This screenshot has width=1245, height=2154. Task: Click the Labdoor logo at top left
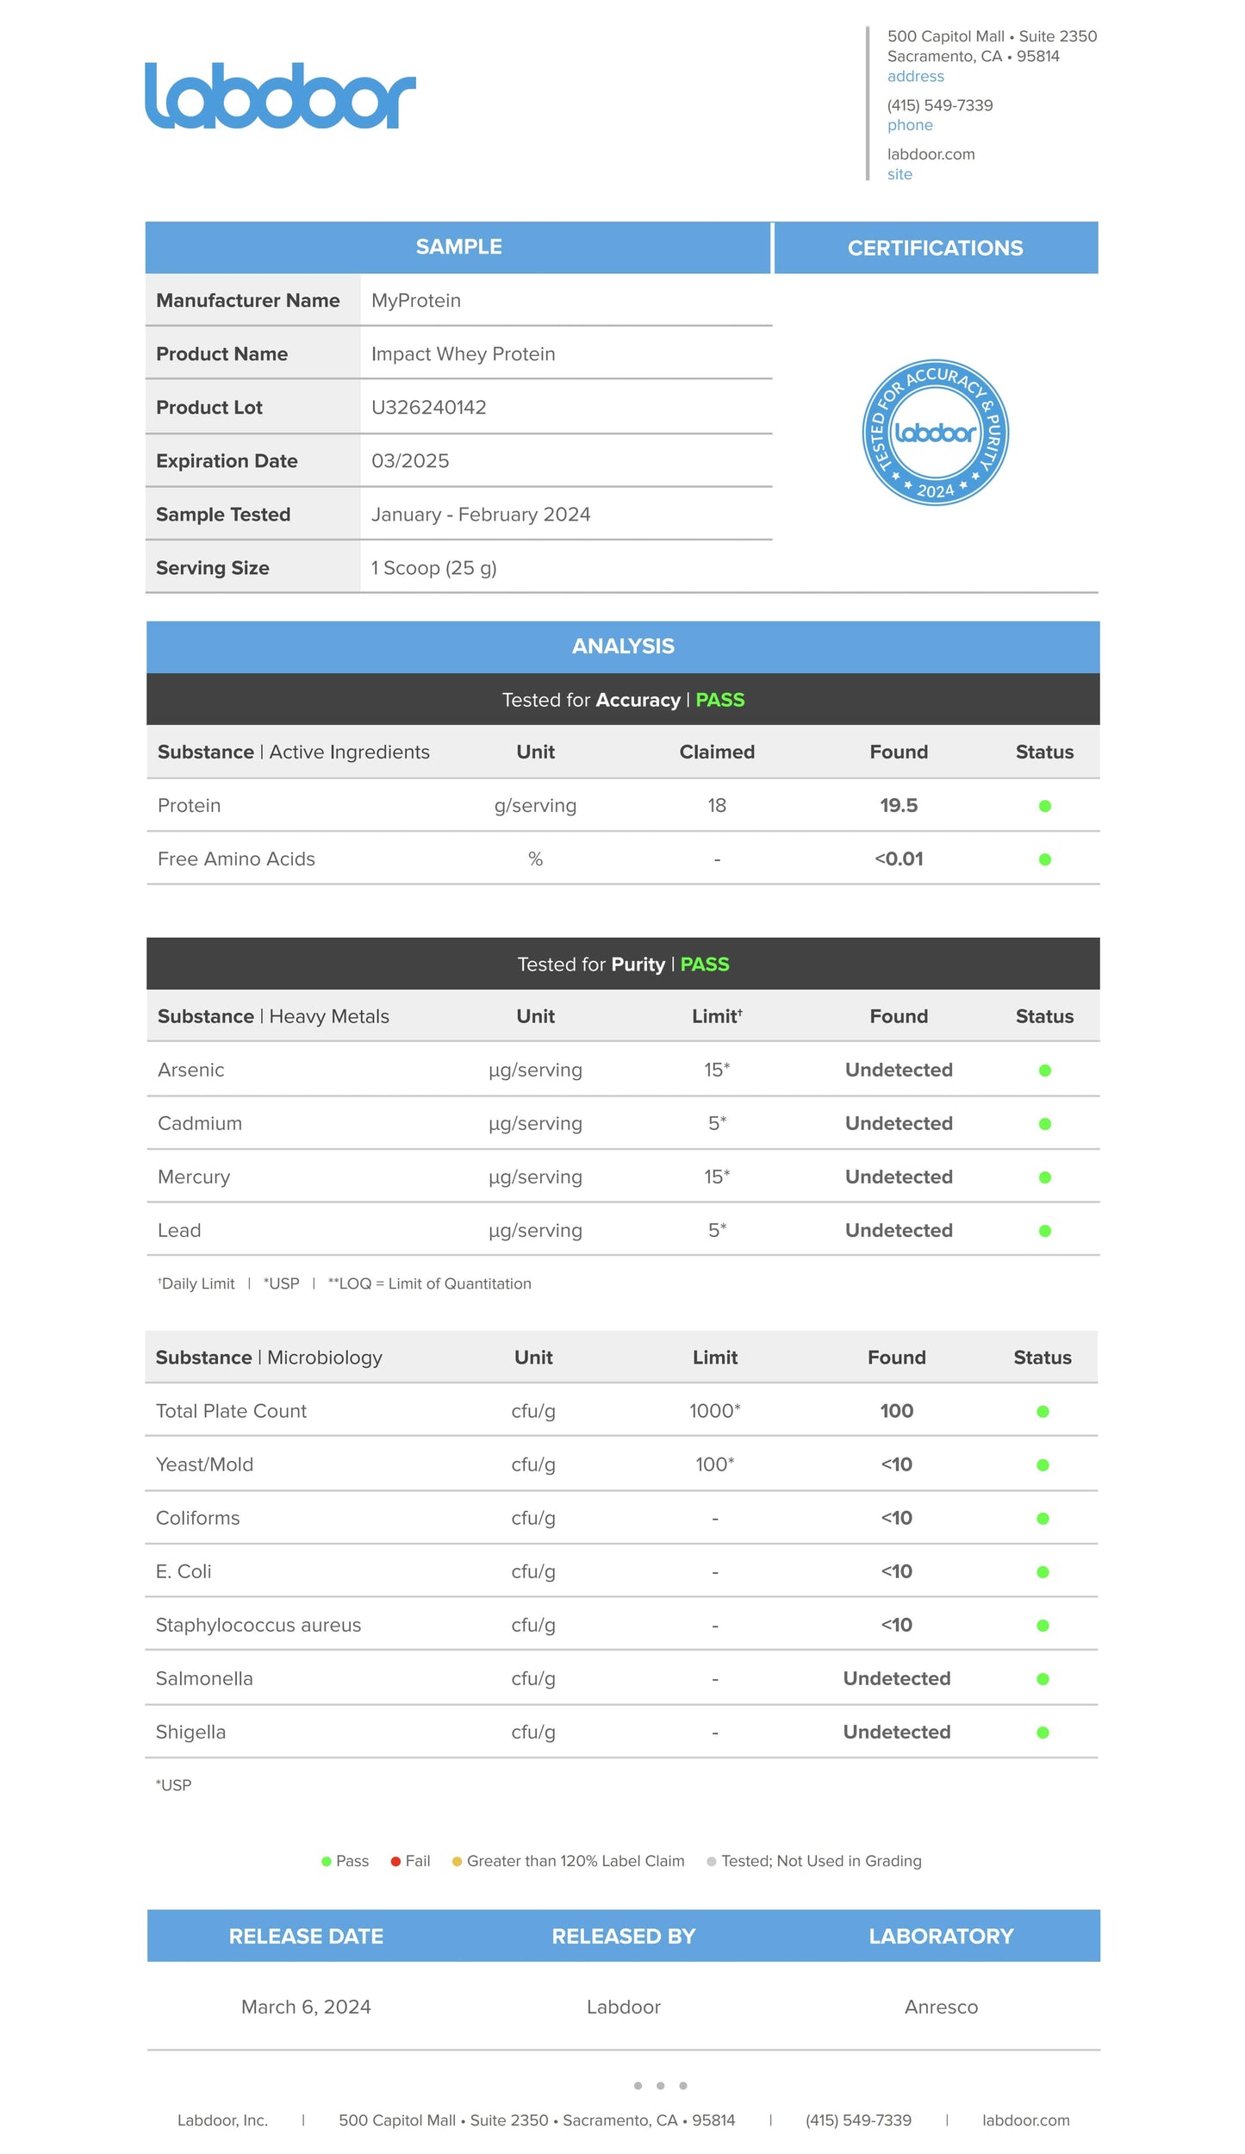coord(280,96)
